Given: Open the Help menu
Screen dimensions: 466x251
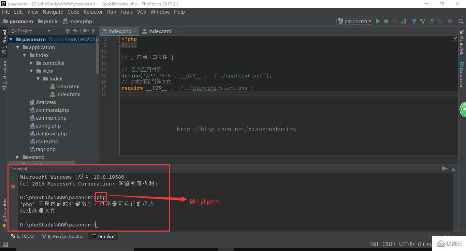Looking at the screenshot, I should click(x=179, y=12).
